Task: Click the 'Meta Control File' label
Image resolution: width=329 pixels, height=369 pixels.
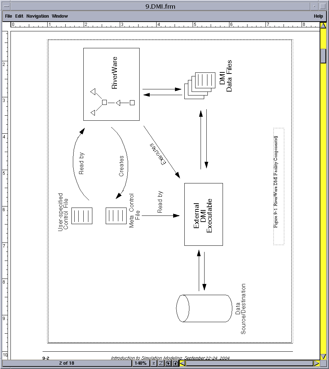Action: pos(134,210)
